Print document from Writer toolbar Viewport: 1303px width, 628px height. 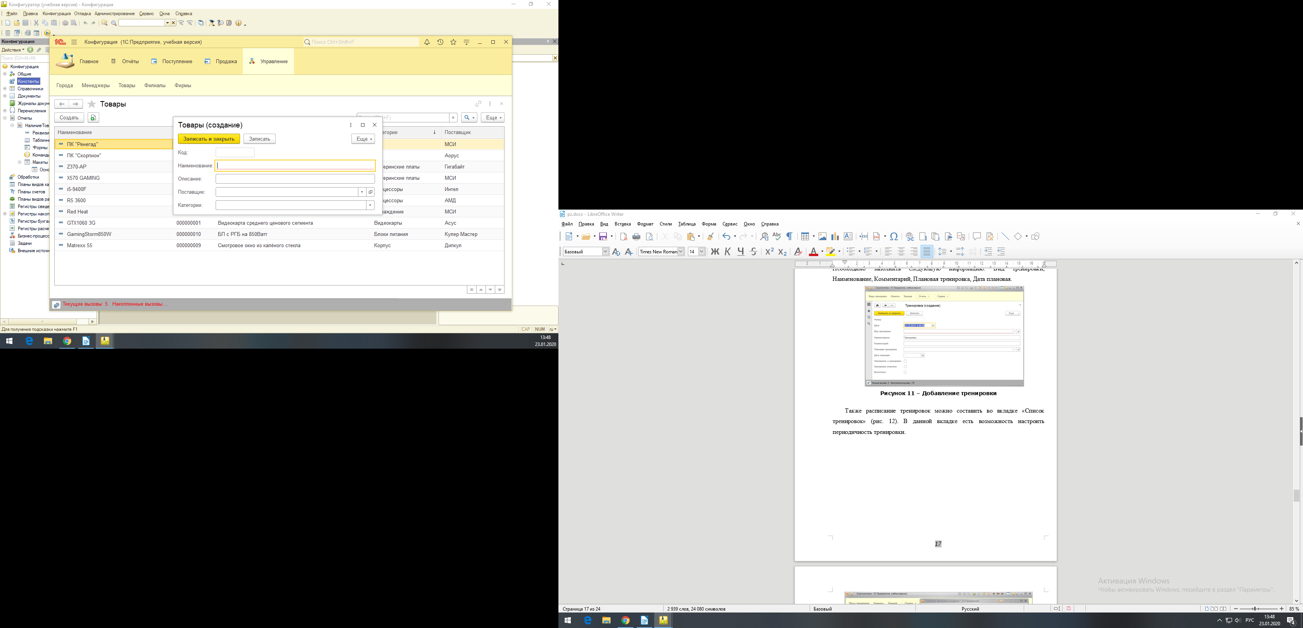637,236
